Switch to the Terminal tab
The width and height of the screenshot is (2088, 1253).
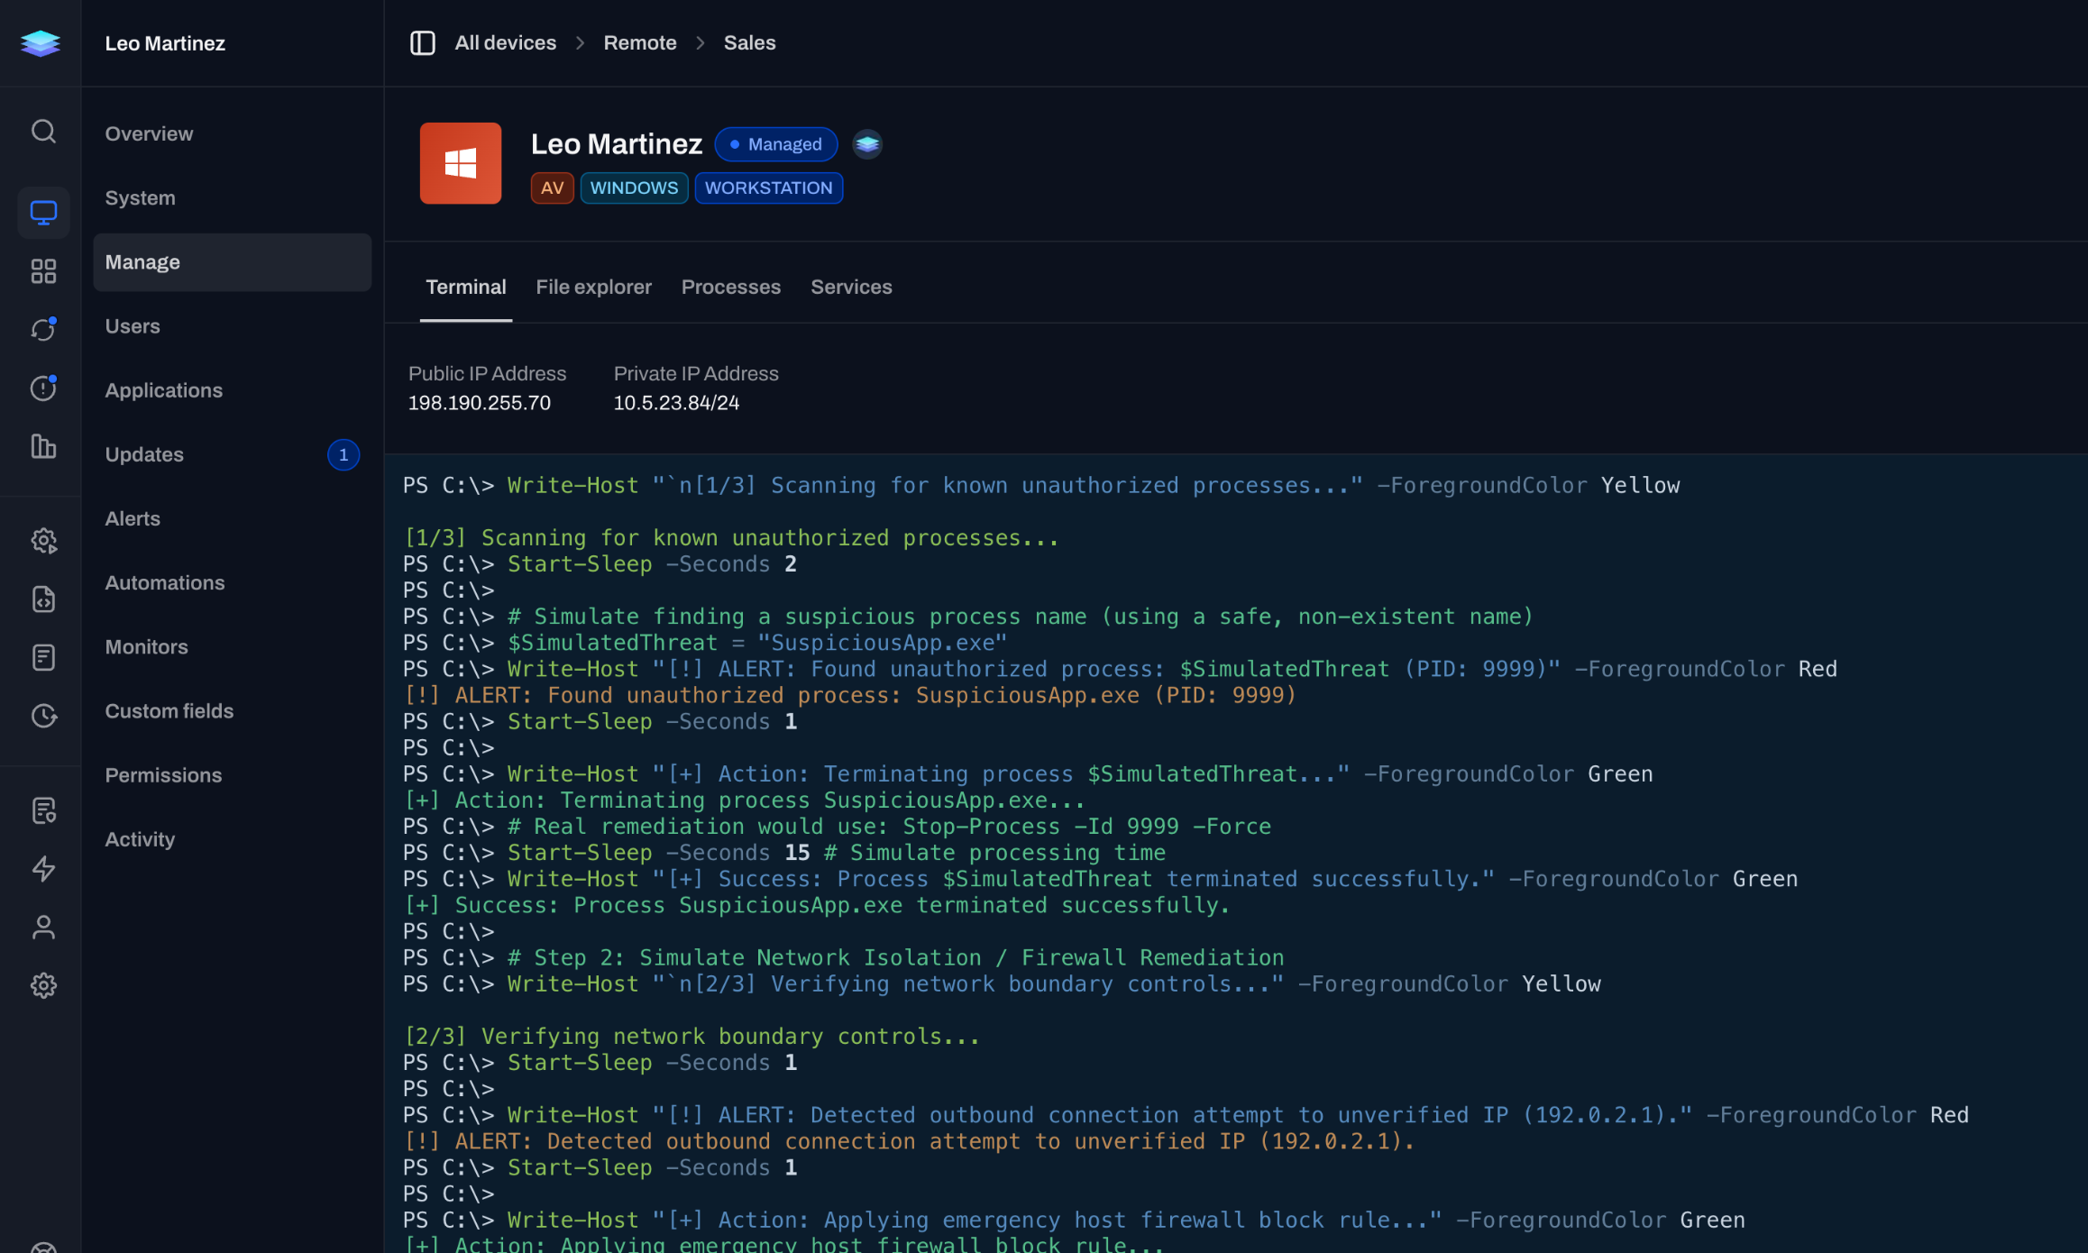[465, 287]
